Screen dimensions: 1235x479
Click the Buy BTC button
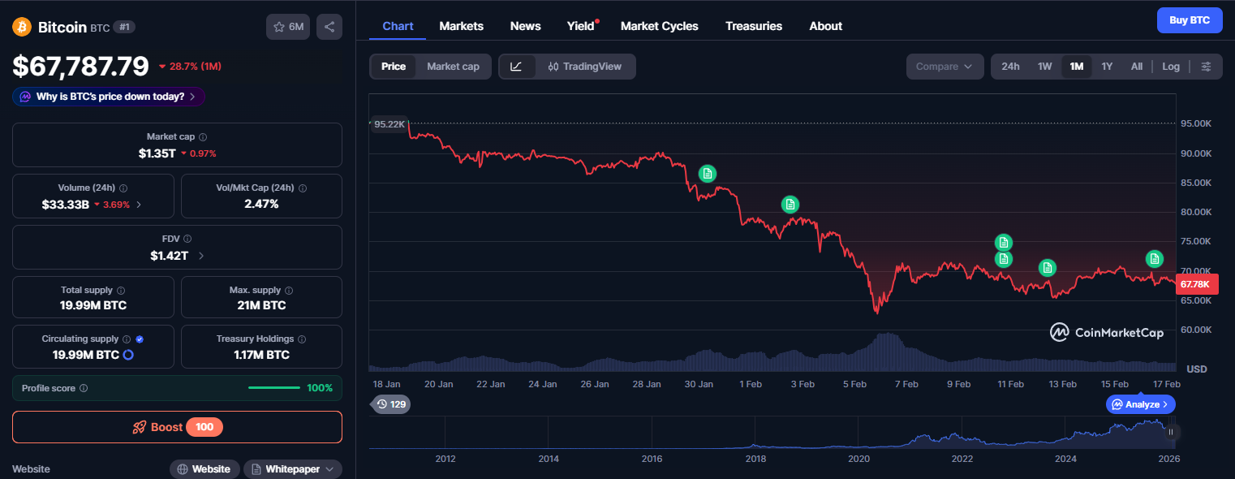click(x=1190, y=20)
